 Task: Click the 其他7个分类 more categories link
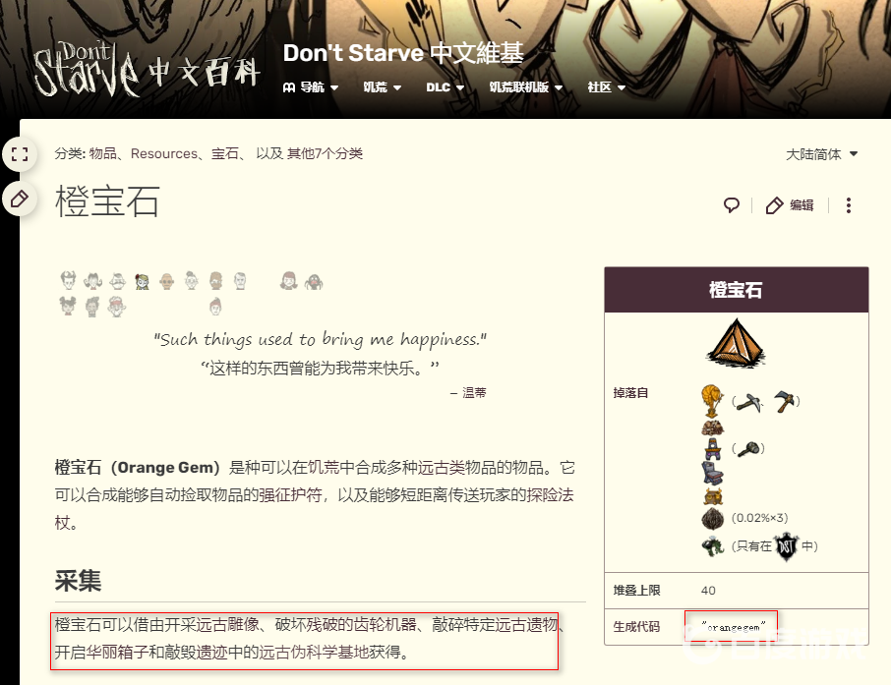325,153
